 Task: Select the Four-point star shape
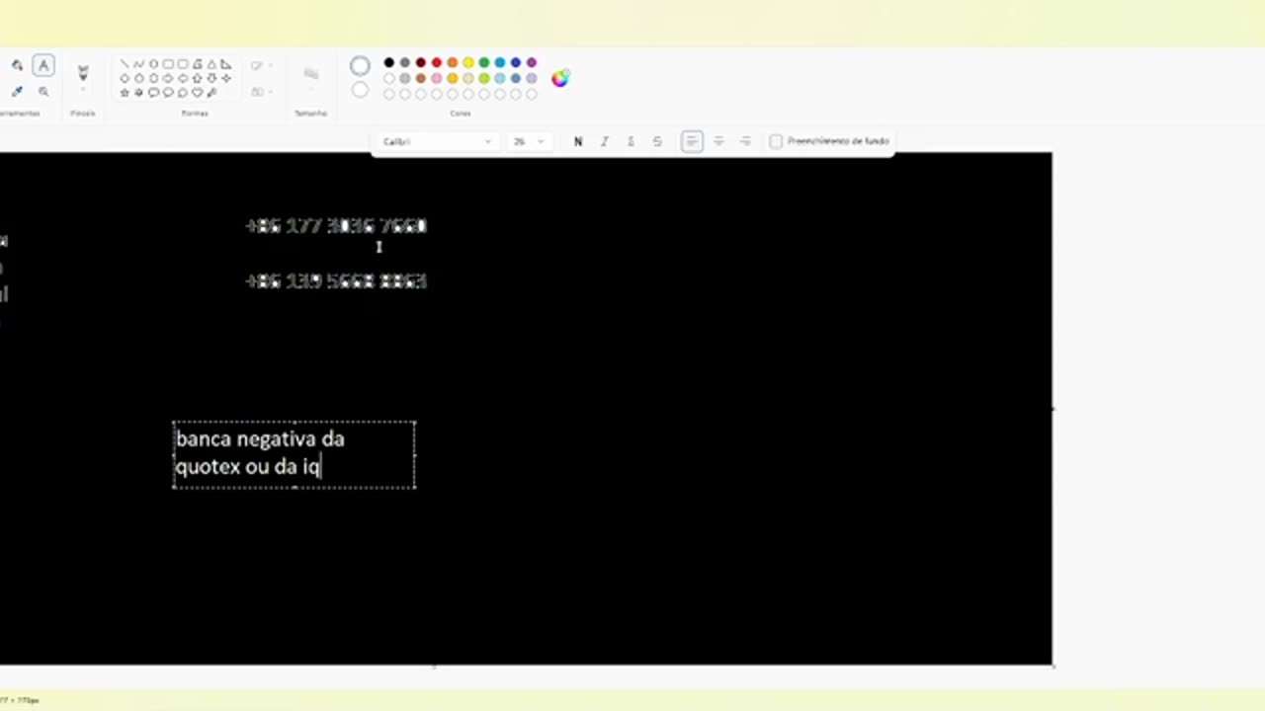click(x=226, y=78)
